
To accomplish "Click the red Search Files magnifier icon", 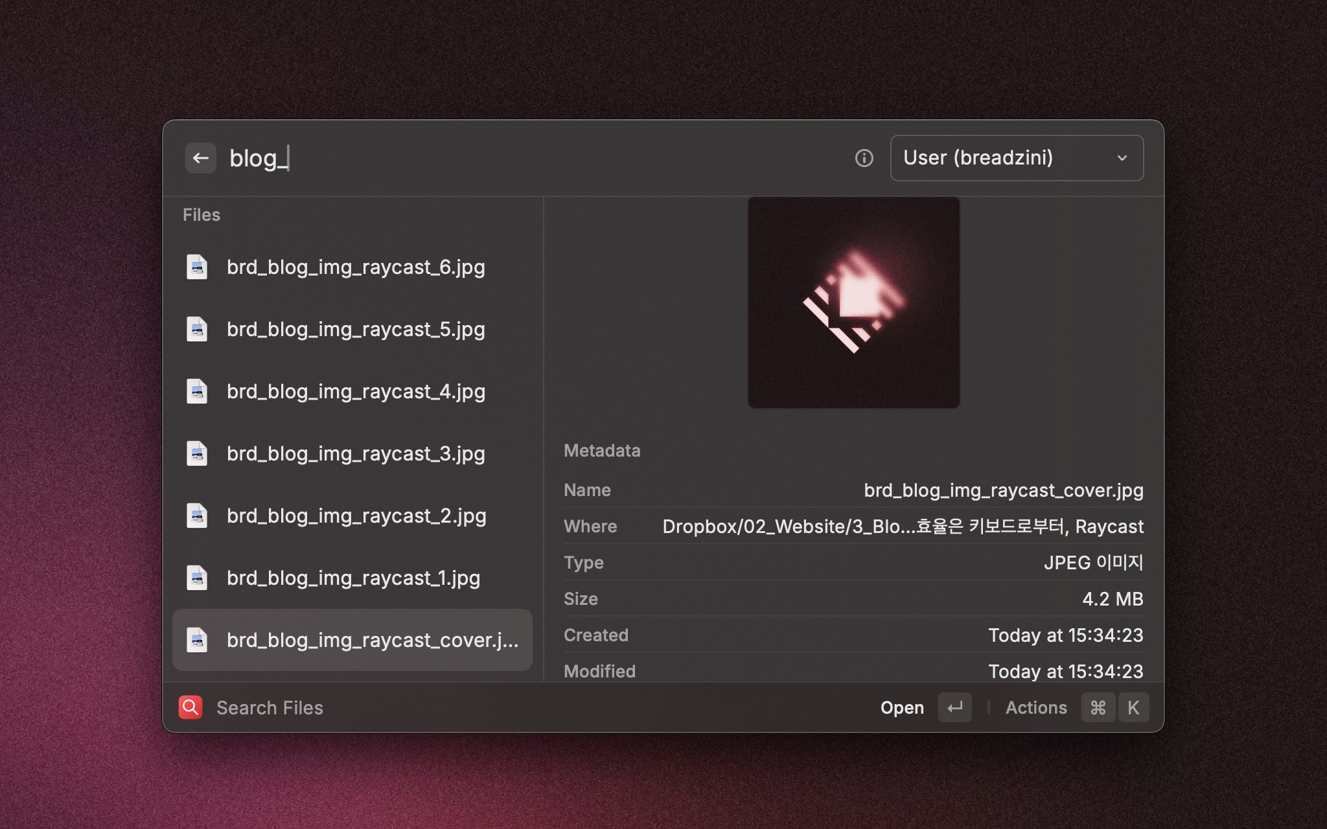I will click(x=190, y=708).
